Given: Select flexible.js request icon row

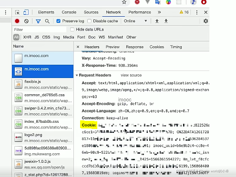Looking at the screenshot, I should pyautogui.click(x=42, y=84).
